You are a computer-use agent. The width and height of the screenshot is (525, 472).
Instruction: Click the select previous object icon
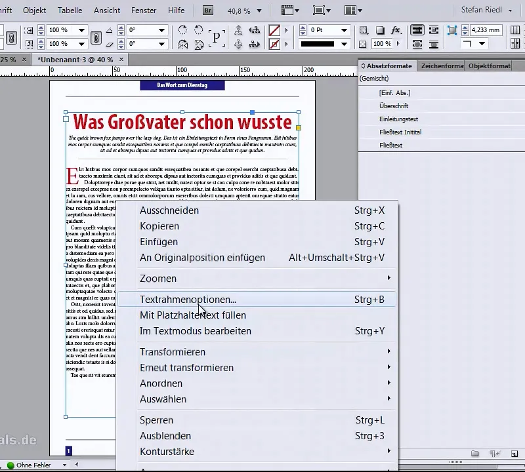coord(255,30)
